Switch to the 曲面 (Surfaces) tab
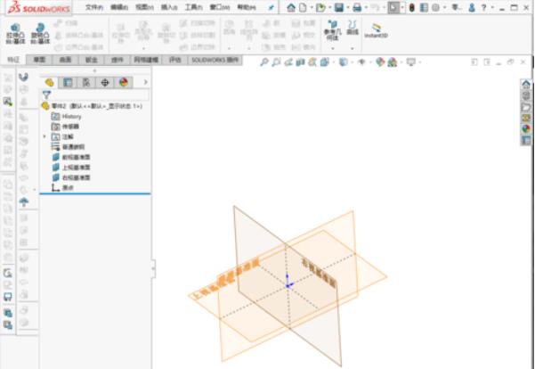The height and width of the screenshot is (369, 535). pos(65,60)
